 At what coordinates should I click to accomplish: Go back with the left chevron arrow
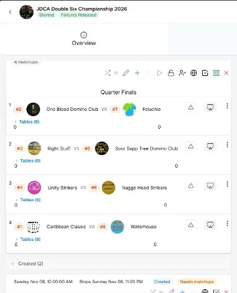coord(11,12)
